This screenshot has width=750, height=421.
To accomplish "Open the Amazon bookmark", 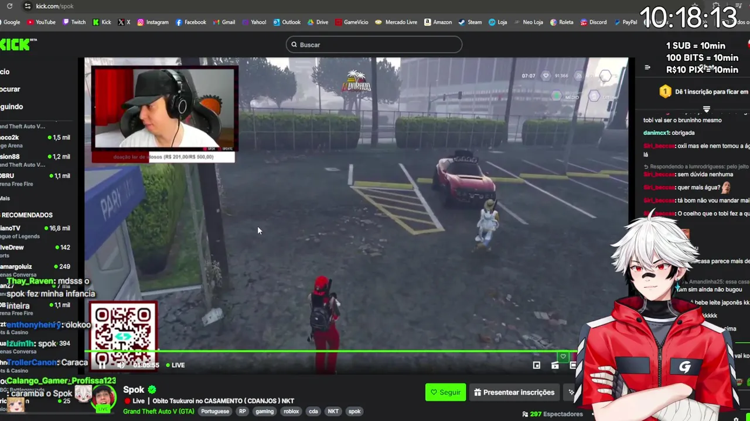I will pos(438,22).
